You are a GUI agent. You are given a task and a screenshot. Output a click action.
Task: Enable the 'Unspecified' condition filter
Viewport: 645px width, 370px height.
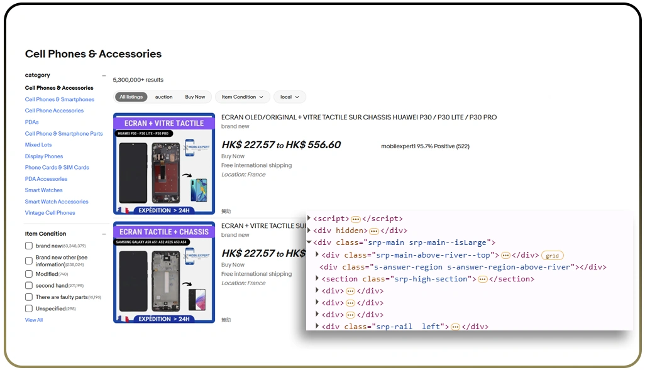[x=29, y=309]
